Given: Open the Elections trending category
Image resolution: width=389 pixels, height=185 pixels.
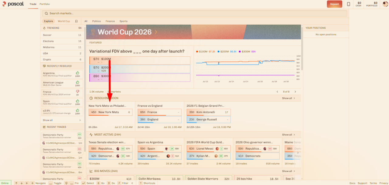Looking at the screenshot, I should pyautogui.click(x=62, y=41).
